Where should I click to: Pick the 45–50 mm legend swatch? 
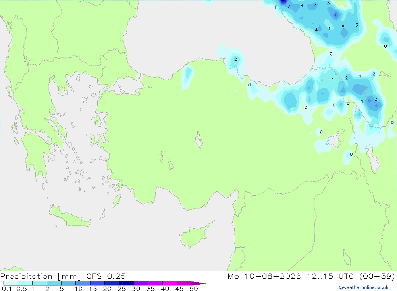(184, 283)
